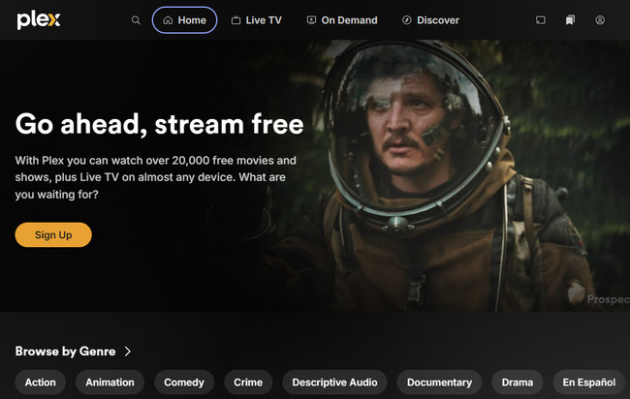The width and height of the screenshot is (630, 399).
Task: Select the Crime genre chip
Action: [248, 383]
